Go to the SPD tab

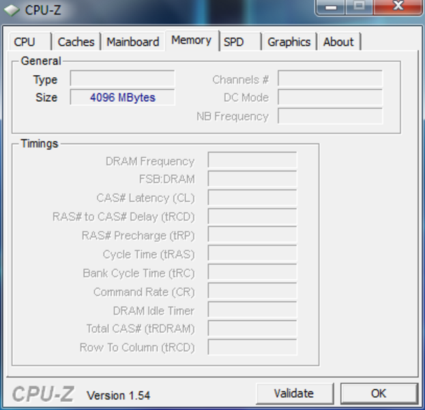coord(240,42)
